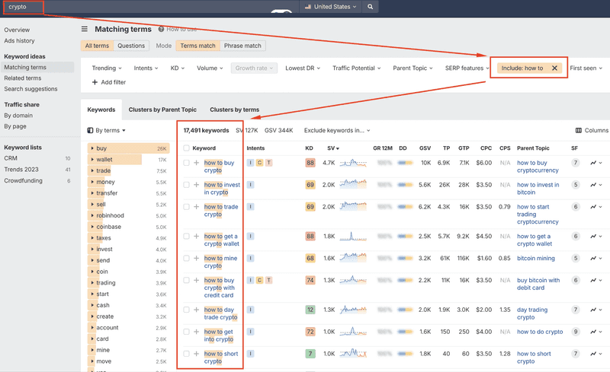Click the plus icon for Add filter

[x=95, y=82]
